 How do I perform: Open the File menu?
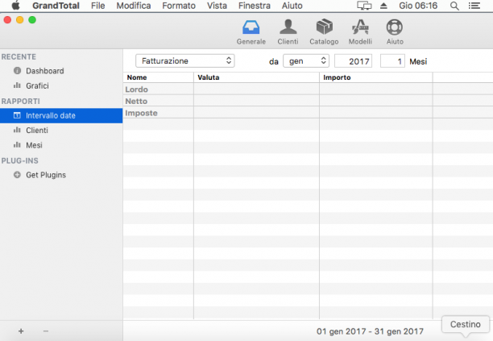(98, 6)
